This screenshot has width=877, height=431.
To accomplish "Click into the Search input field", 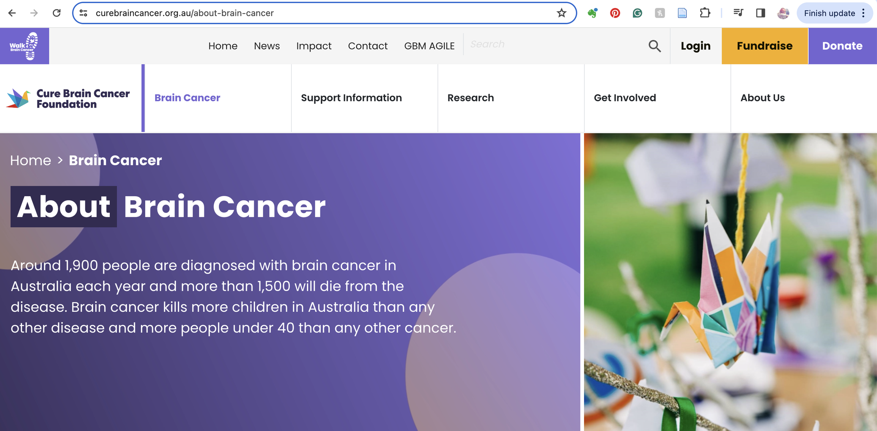I will 554,45.
